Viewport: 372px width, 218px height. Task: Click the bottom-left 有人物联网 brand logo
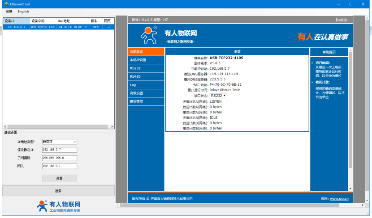tap(59, 205)
